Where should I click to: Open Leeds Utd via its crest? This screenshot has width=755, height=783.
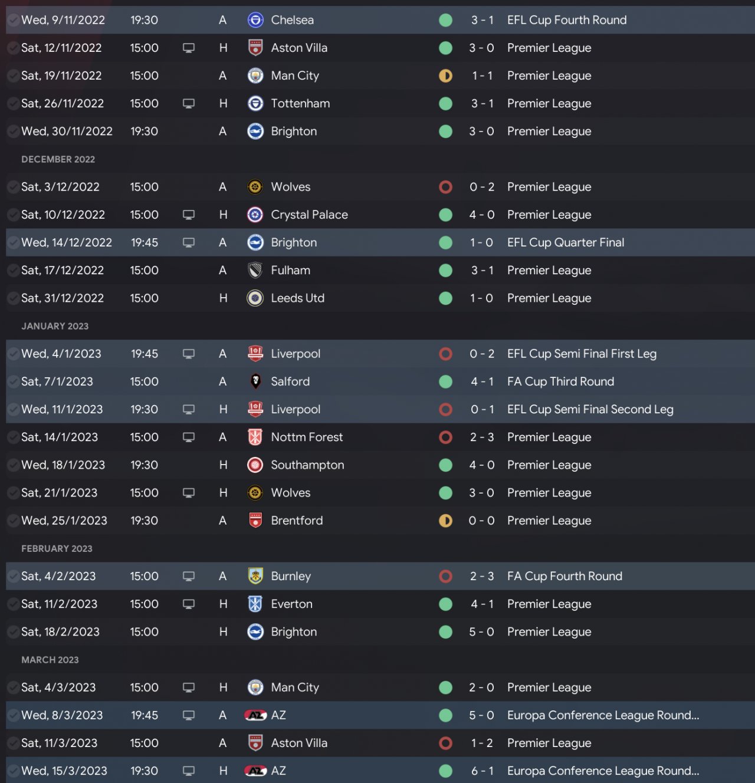coord(255,298)
